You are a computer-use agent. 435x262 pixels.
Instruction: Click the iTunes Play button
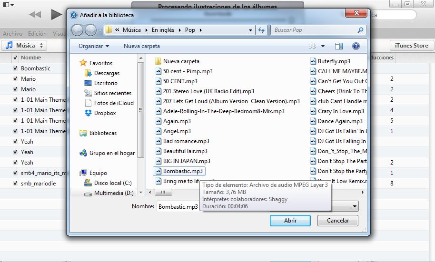(56, 14)
